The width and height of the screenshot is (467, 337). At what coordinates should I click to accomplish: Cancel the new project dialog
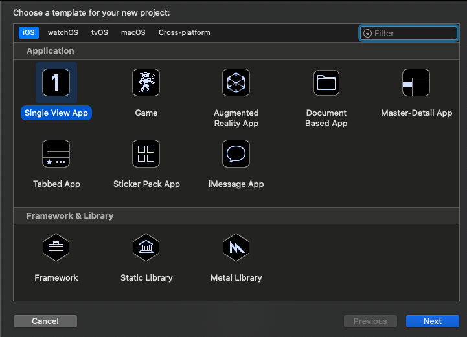point(45,321)
